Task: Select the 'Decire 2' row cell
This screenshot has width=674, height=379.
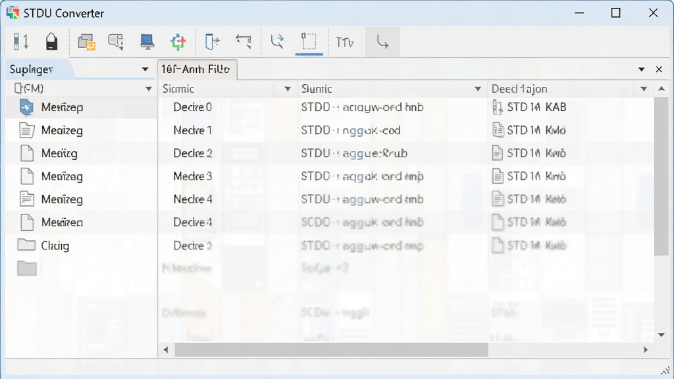Action: pos(193,153)
